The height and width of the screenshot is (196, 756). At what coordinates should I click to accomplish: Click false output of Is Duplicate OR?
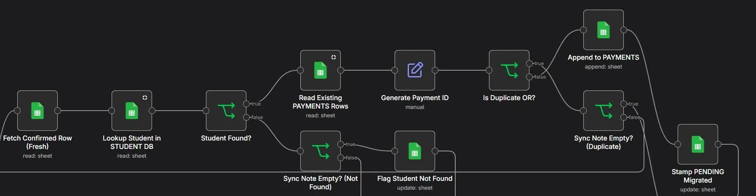(x=529, y=77)
